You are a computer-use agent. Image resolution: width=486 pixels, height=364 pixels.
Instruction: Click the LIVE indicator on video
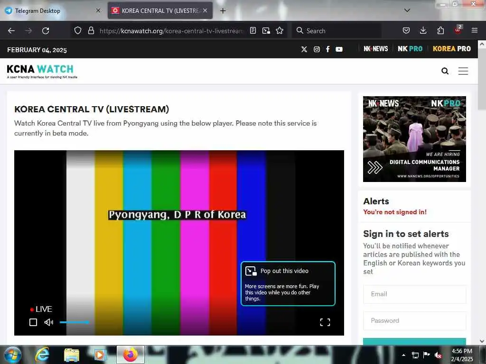[x=41, y=309]
